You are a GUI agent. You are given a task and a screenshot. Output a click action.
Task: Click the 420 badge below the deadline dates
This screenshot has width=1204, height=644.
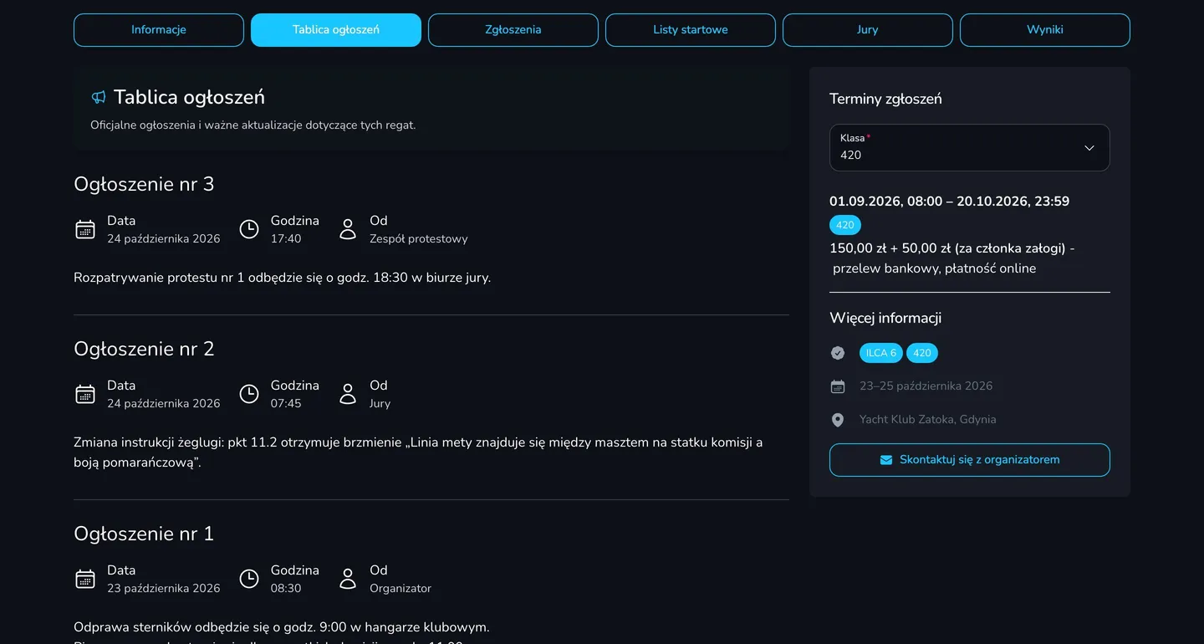pos(845,225)
